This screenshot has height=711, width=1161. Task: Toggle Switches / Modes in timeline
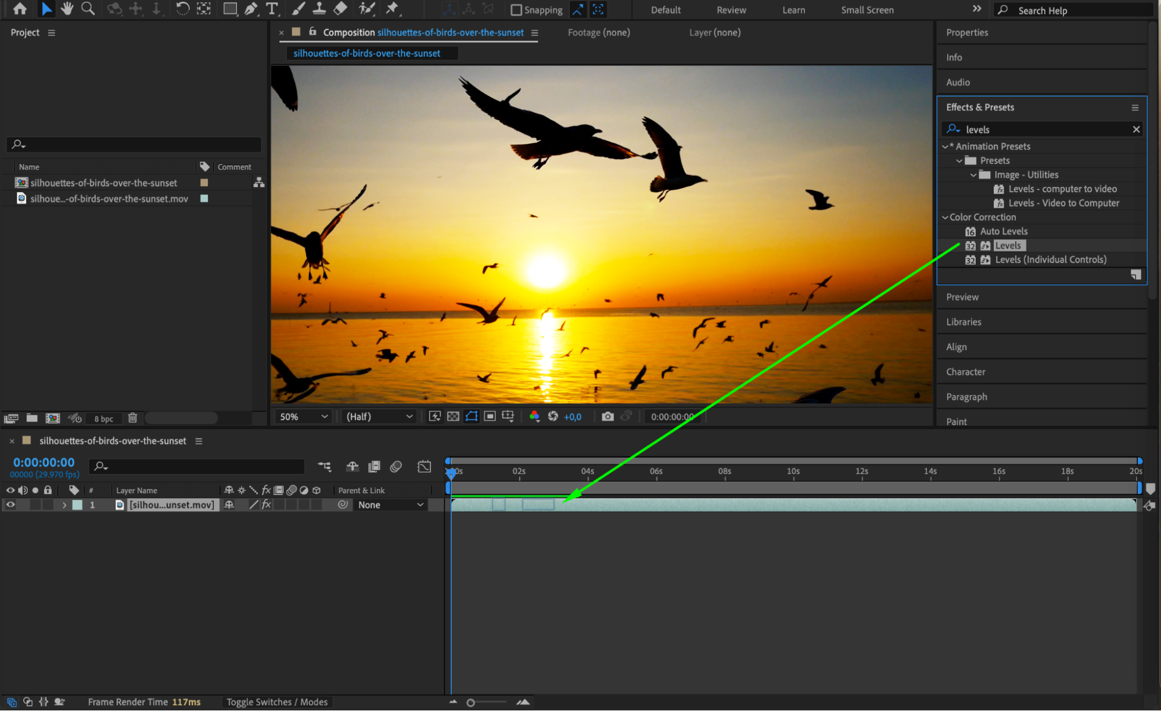(x=277, y=702)
